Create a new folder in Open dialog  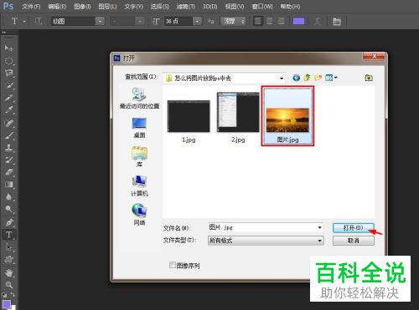tap(318, 78)
